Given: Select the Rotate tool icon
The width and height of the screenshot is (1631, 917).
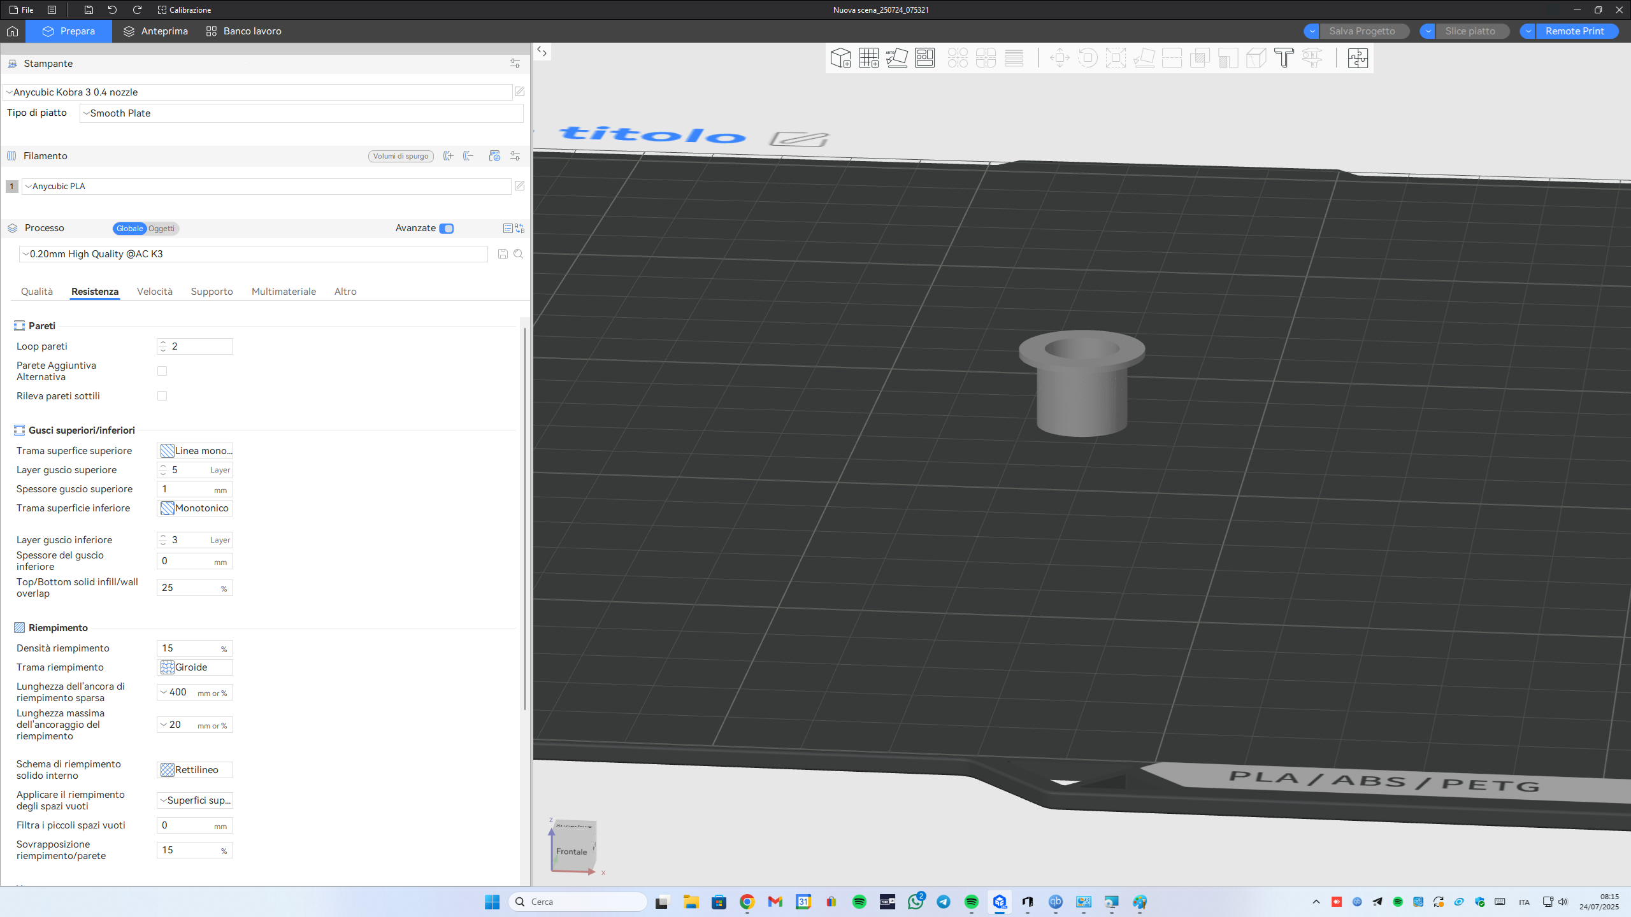Looking at the screenshot, I should [x=1088, y=58].
